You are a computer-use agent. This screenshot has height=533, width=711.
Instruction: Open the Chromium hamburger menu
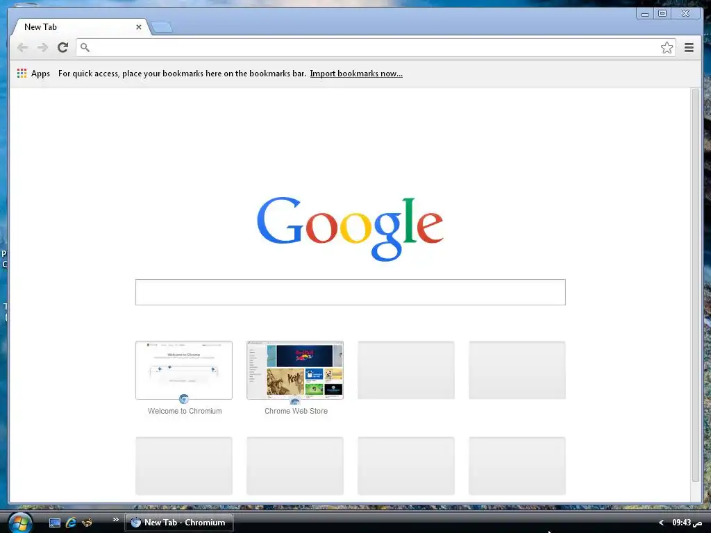coord(689,48)
